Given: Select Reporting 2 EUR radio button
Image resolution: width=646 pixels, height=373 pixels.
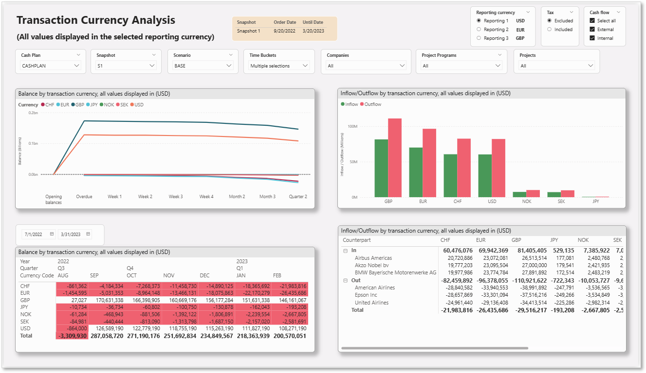Looking at the screenshot, I should (x=479, y=30).
